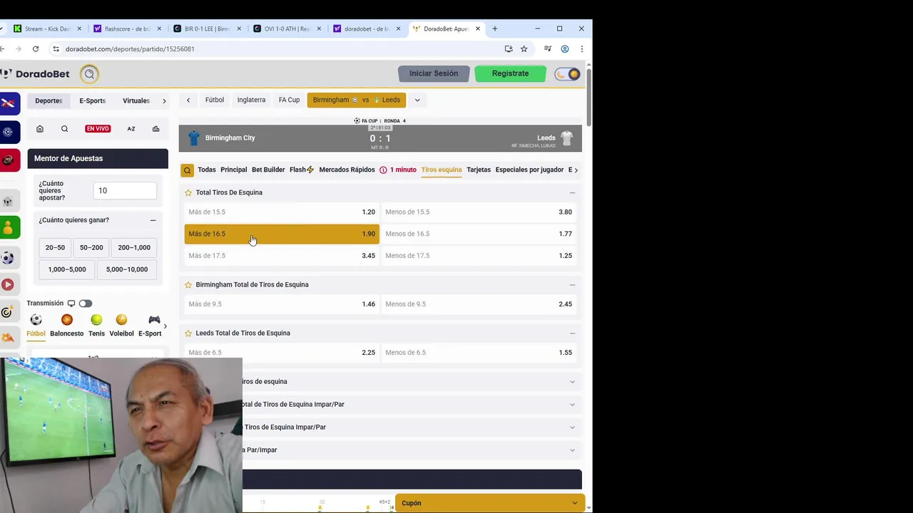Viewport: 913px width, 513px height.
Task: Click the market search icon beside Todas
Action: point(187,170)
